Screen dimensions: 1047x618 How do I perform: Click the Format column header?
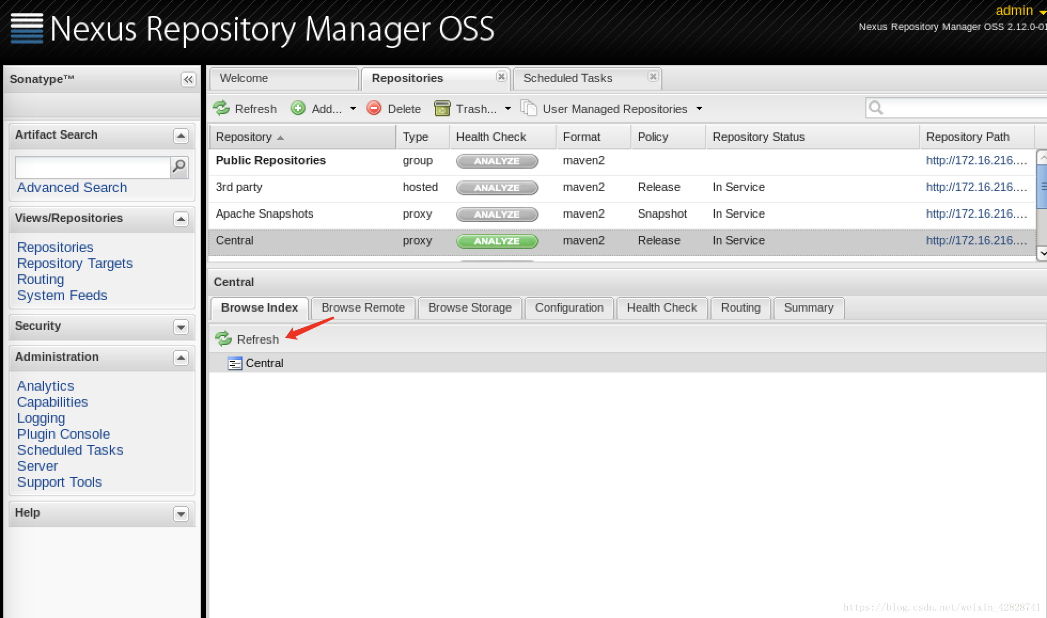click(x=593, y=137)
